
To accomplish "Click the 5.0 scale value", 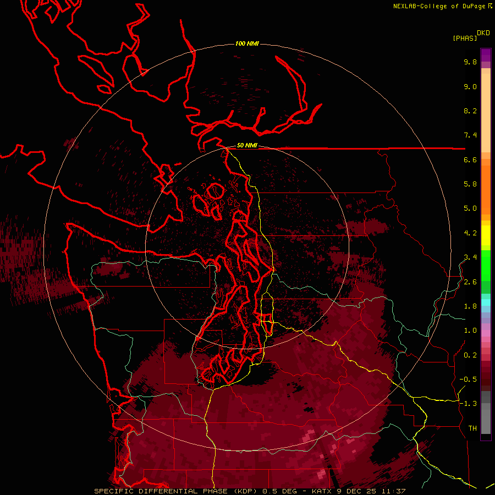I will [470, 208].
